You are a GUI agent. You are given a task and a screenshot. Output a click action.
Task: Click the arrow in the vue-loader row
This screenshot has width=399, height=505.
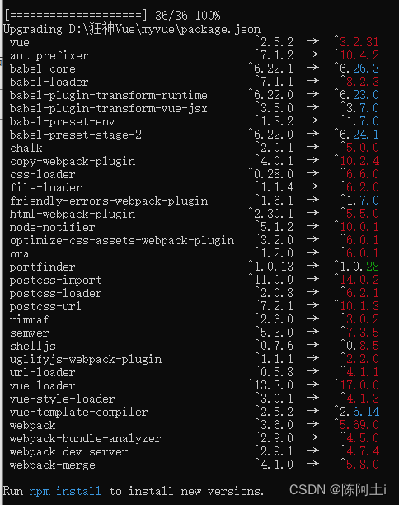pyautogui.click(x=312, y=385)
